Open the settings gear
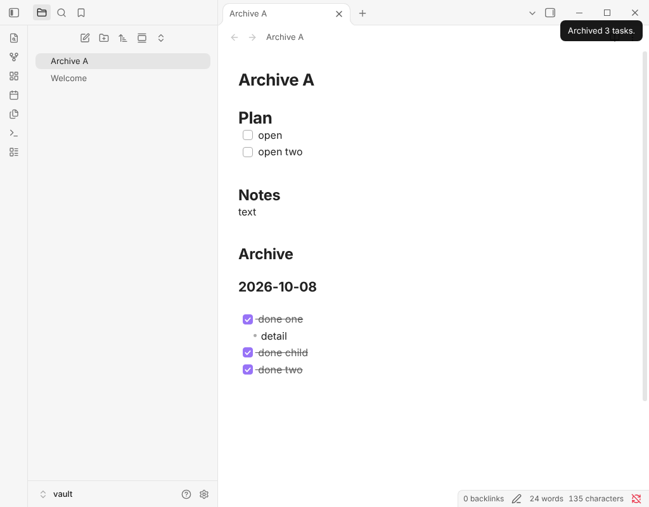 (204, 494)
